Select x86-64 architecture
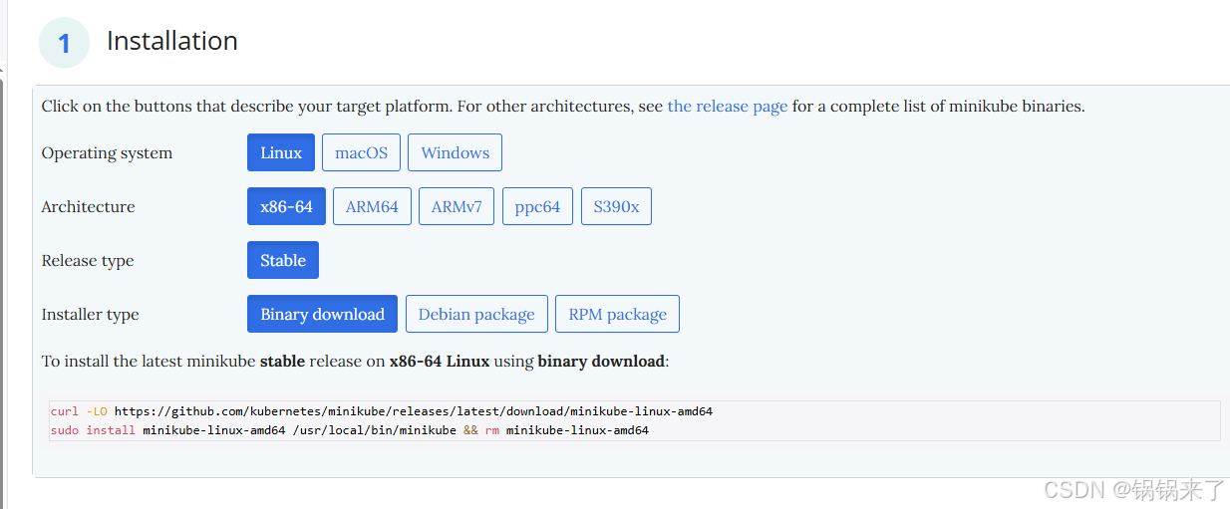The image size is (1230, 509). point(286,206)
